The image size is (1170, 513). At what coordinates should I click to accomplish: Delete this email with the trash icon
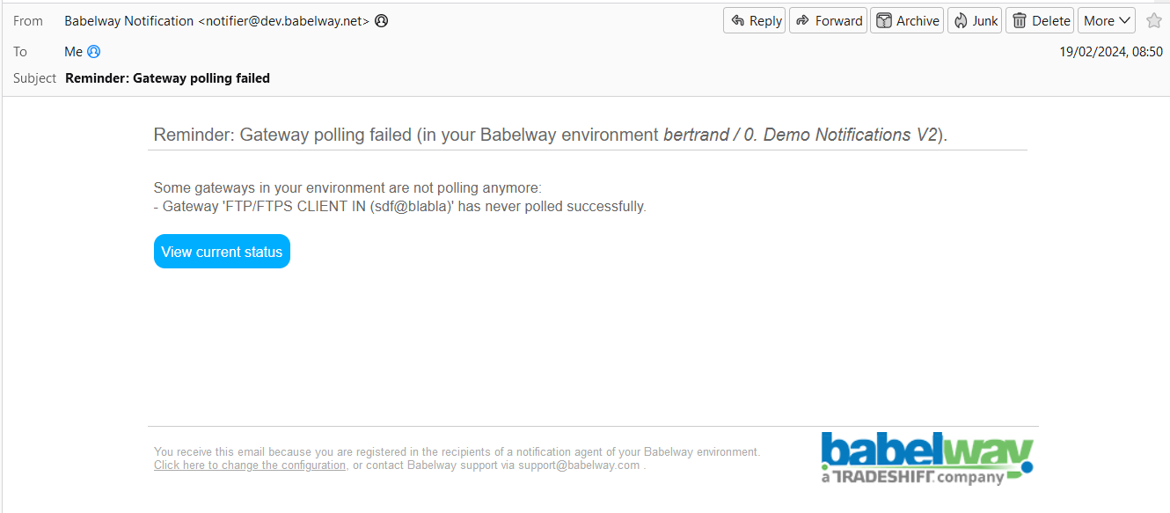click(x=1040, y=21)
